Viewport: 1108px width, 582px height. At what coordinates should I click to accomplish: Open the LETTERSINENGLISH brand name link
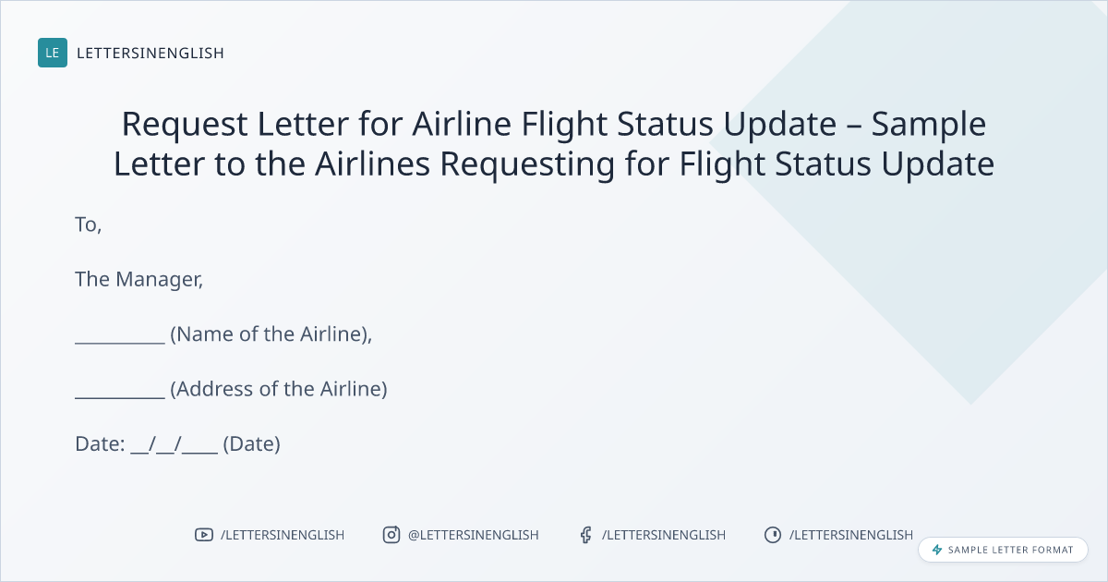(151, 53)
